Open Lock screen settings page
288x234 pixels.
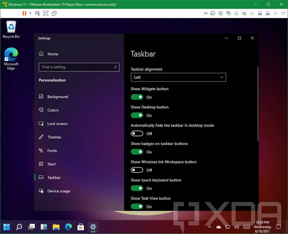(53, 124)
